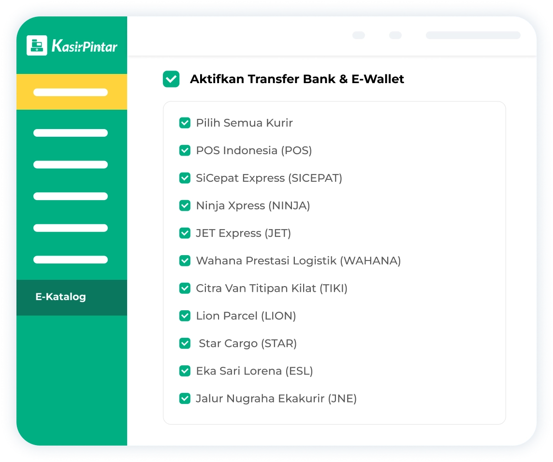Toggle Citra Van Titipan Kilat (TIKI)
The height and width of the screenshot is (462, 553).
185,288
